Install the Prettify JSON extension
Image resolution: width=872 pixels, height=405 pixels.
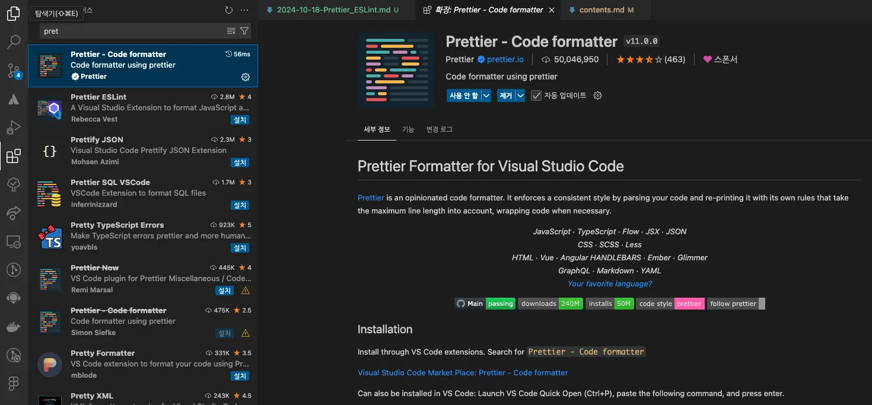(240, 162)
